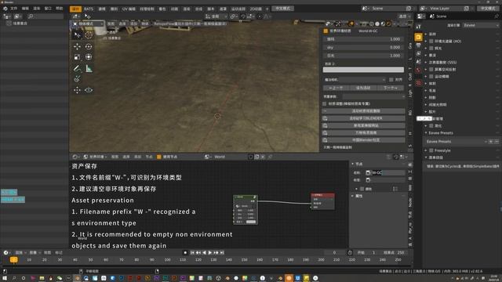The image size is (502, 282).
Task: Open the File menu
Action: tap(14, 9)
